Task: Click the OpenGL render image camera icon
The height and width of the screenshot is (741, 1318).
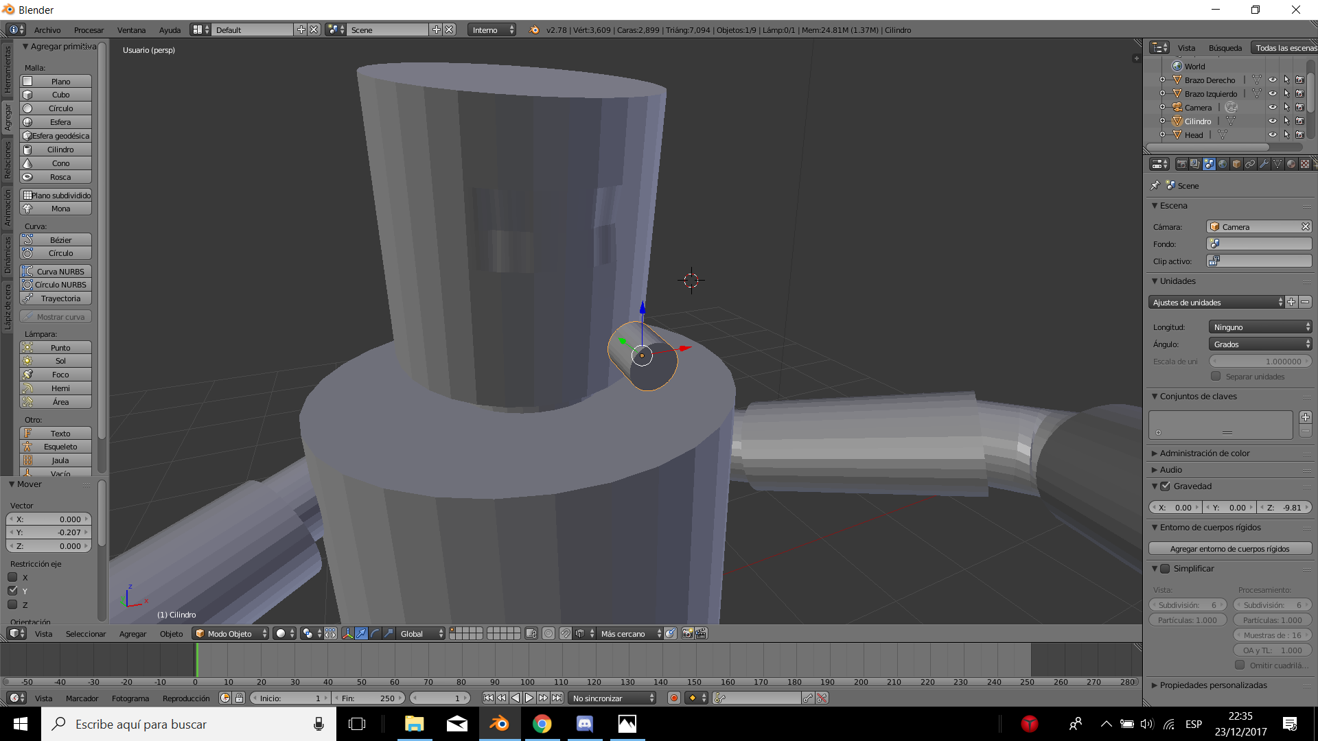Action: pyautogui.click(x=687, y=633)
